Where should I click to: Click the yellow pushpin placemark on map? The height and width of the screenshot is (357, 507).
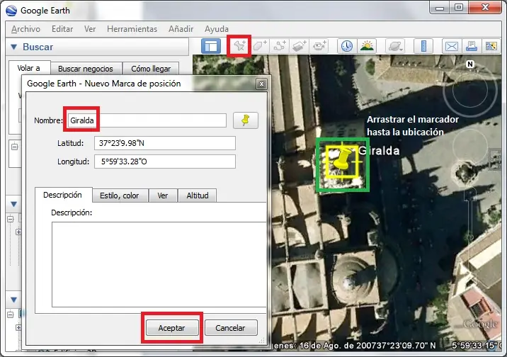[x=342, y=161]
